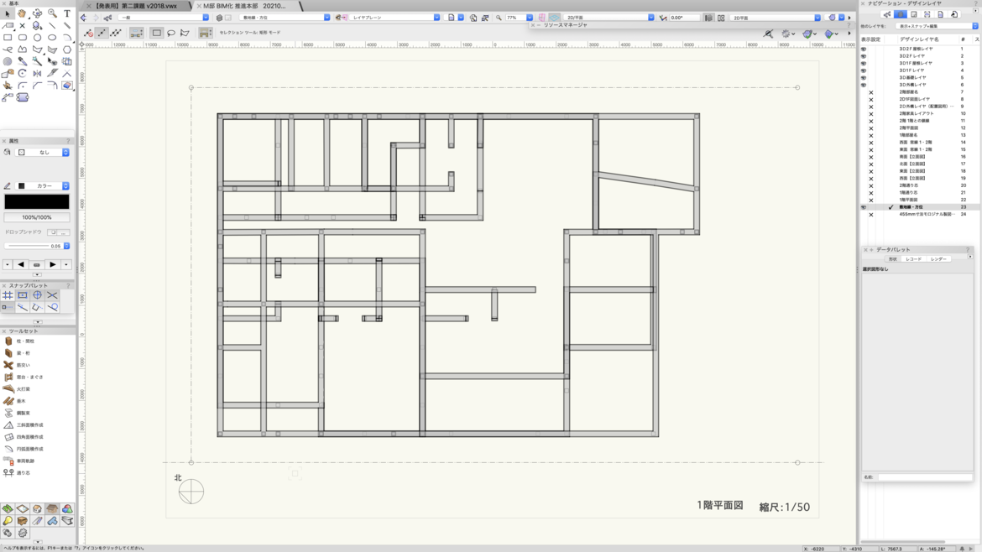Hide the 3D2F屋根レイヤ layer
This screenshot has width=982, height=552.
coord(864,49)
